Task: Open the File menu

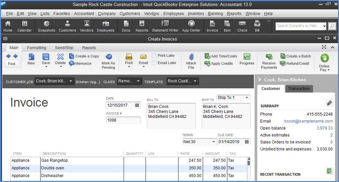Action: click(x=10, y=13)
